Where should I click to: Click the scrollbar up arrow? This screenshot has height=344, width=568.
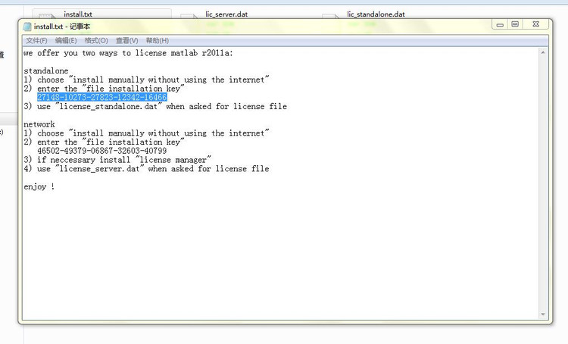pos(543,52)
